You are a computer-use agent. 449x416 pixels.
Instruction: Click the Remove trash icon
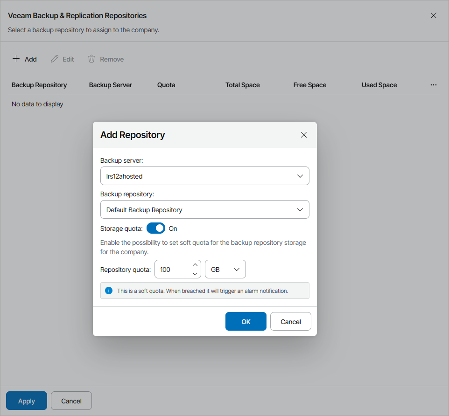pos(91,59)
